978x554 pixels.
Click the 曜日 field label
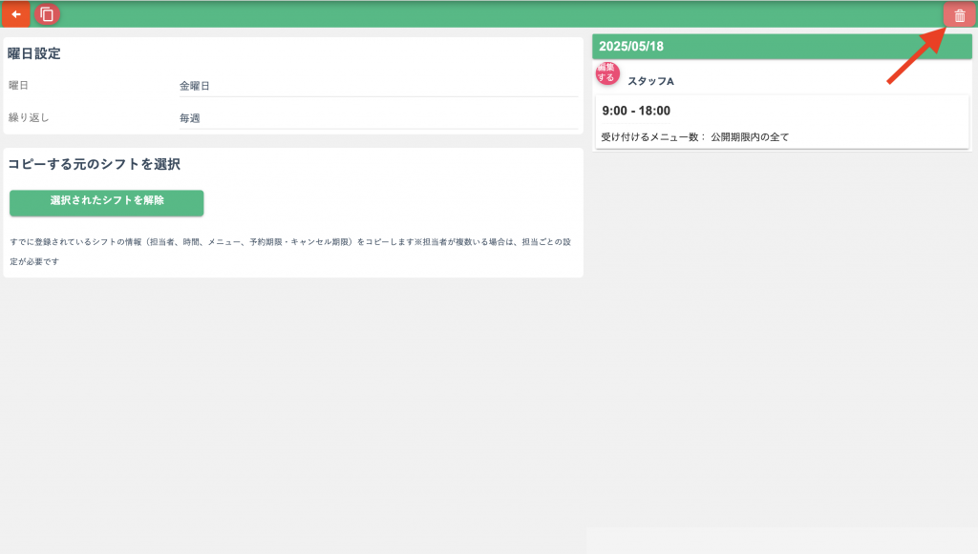pos(18,86)
